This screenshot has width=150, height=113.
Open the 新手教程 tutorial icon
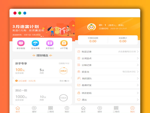point(21,43)
